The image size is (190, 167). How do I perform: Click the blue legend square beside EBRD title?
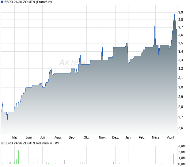[x=2, y=2]
